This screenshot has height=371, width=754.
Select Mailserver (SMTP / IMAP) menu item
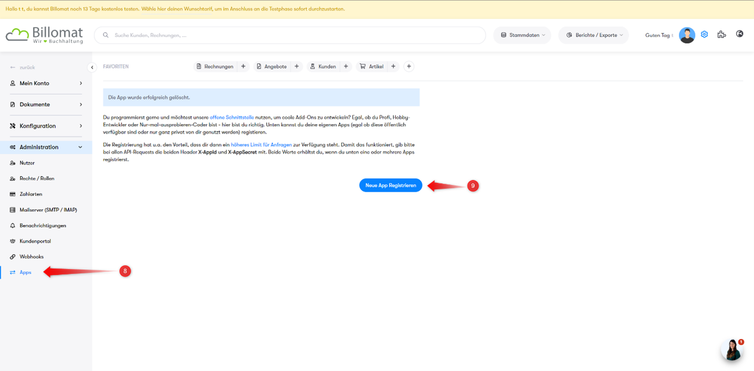[x=48, y=210]
